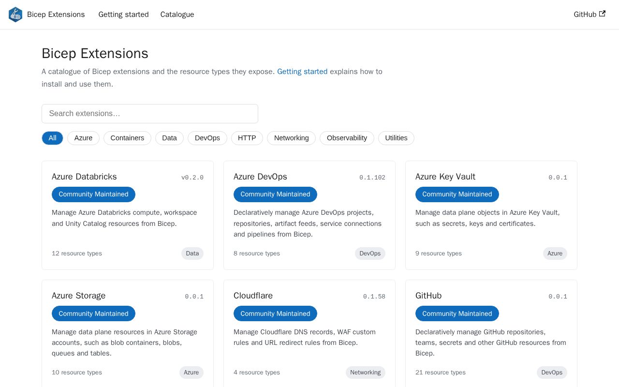This screenshot has height=387, width=619.
Task: Open the GitHub link in the header
Action: coord(590,15)
